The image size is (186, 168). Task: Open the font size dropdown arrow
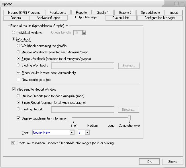pyautogui.click(x=87, y=132)
